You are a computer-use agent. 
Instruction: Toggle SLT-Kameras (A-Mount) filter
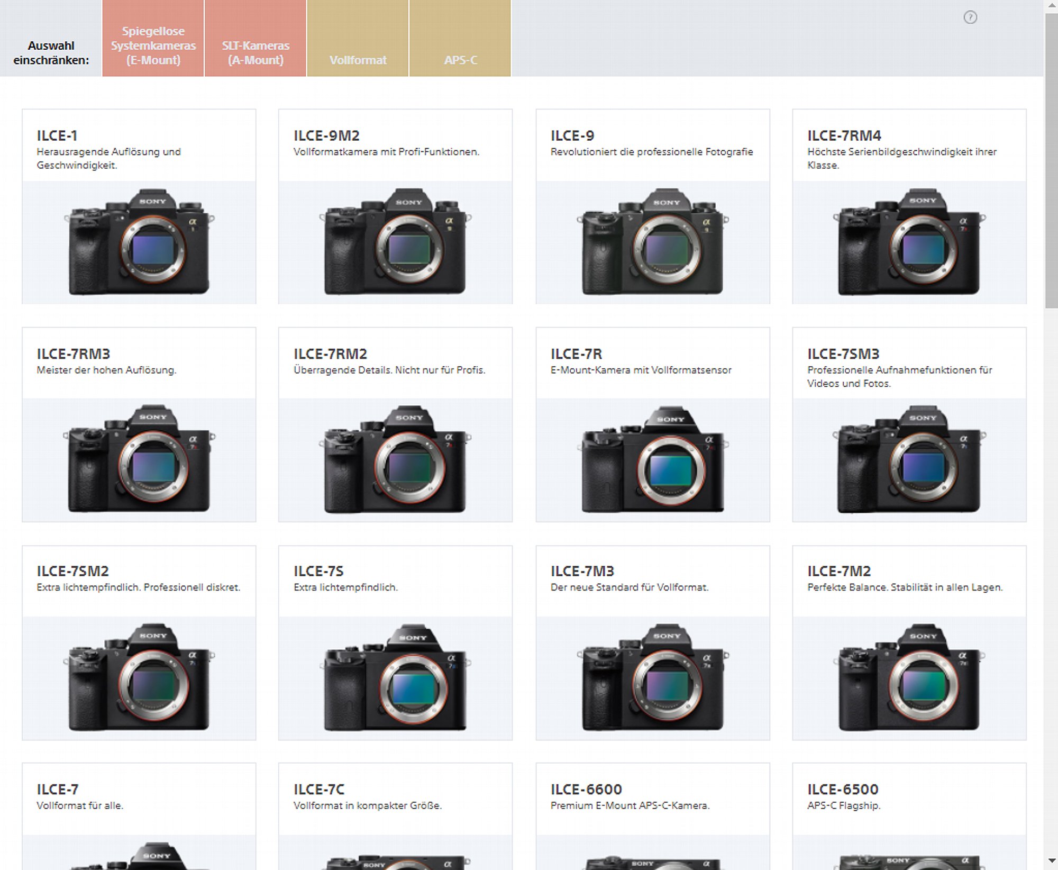pos(256,52)
